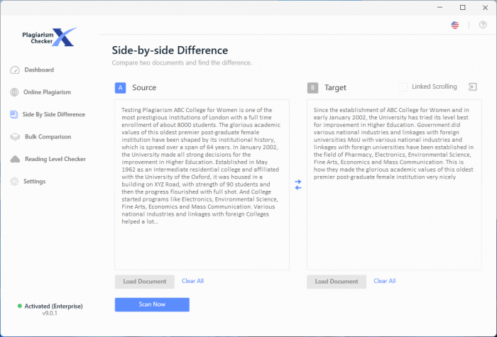Click the US flag language icon
Image resolution: width=497 pixels, height=337 pixels.
coord(455,26)
